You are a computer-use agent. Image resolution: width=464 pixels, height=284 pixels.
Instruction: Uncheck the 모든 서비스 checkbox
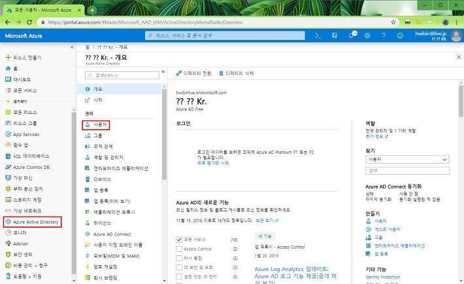point(178,240)
